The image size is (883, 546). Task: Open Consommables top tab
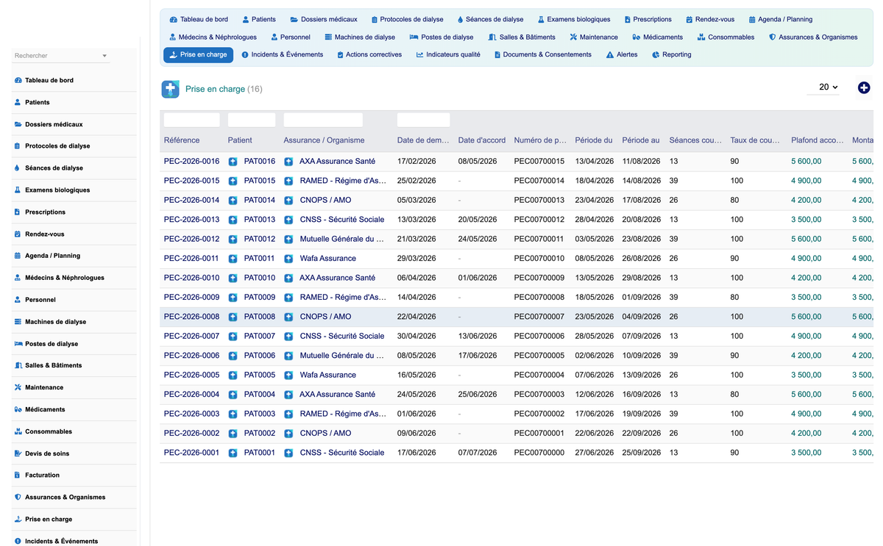[726, 37]
